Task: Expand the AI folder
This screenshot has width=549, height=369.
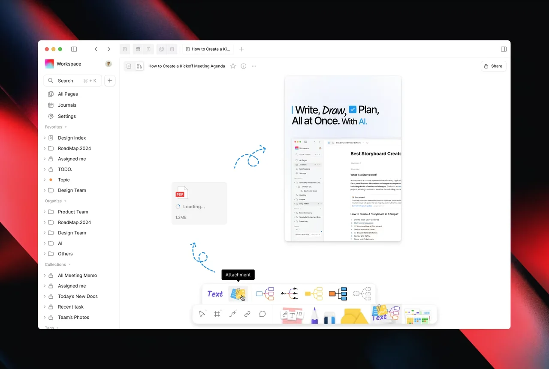Action: click(45, 243)
